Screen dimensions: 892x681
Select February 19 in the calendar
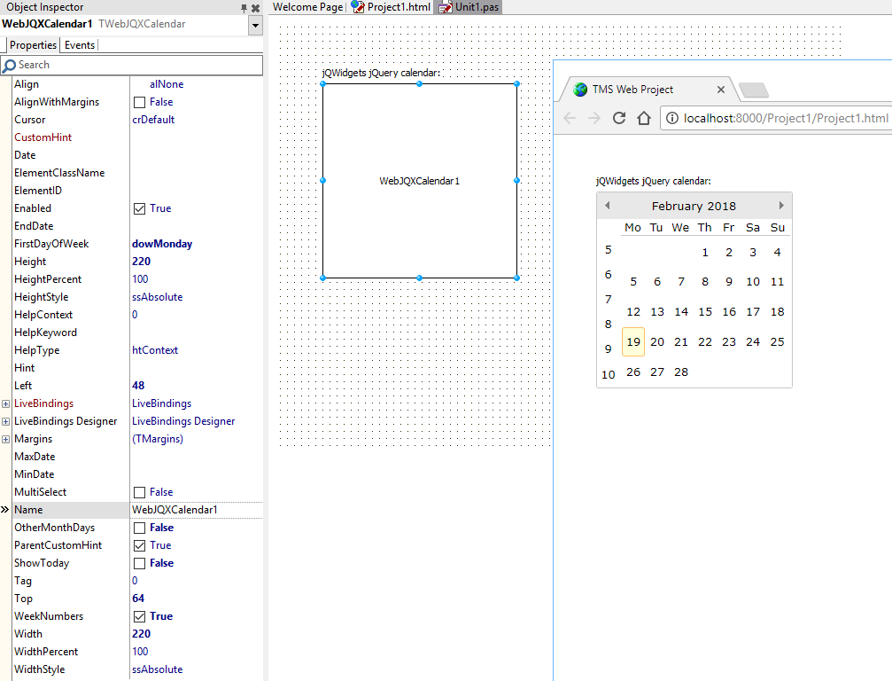[633, 341]
